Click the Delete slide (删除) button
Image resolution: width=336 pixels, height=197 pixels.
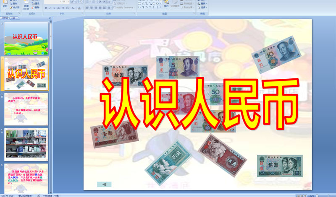click(36, 7)
